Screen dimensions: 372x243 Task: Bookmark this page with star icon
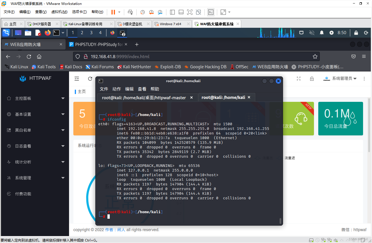(x=315, y=56)
